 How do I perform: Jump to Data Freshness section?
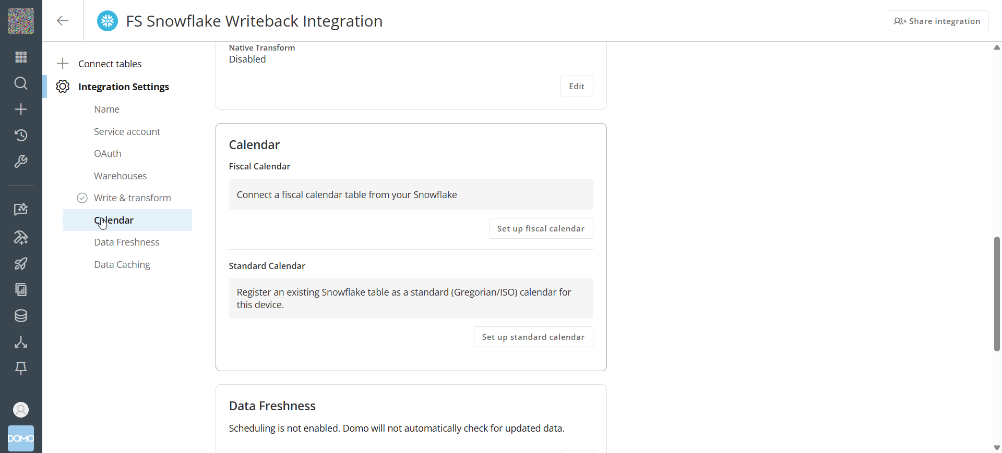(x=127, y=242)
